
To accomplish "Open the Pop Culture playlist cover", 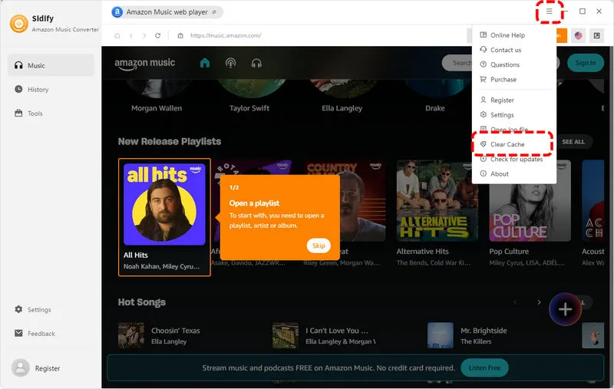I will [x=530, y=201].
